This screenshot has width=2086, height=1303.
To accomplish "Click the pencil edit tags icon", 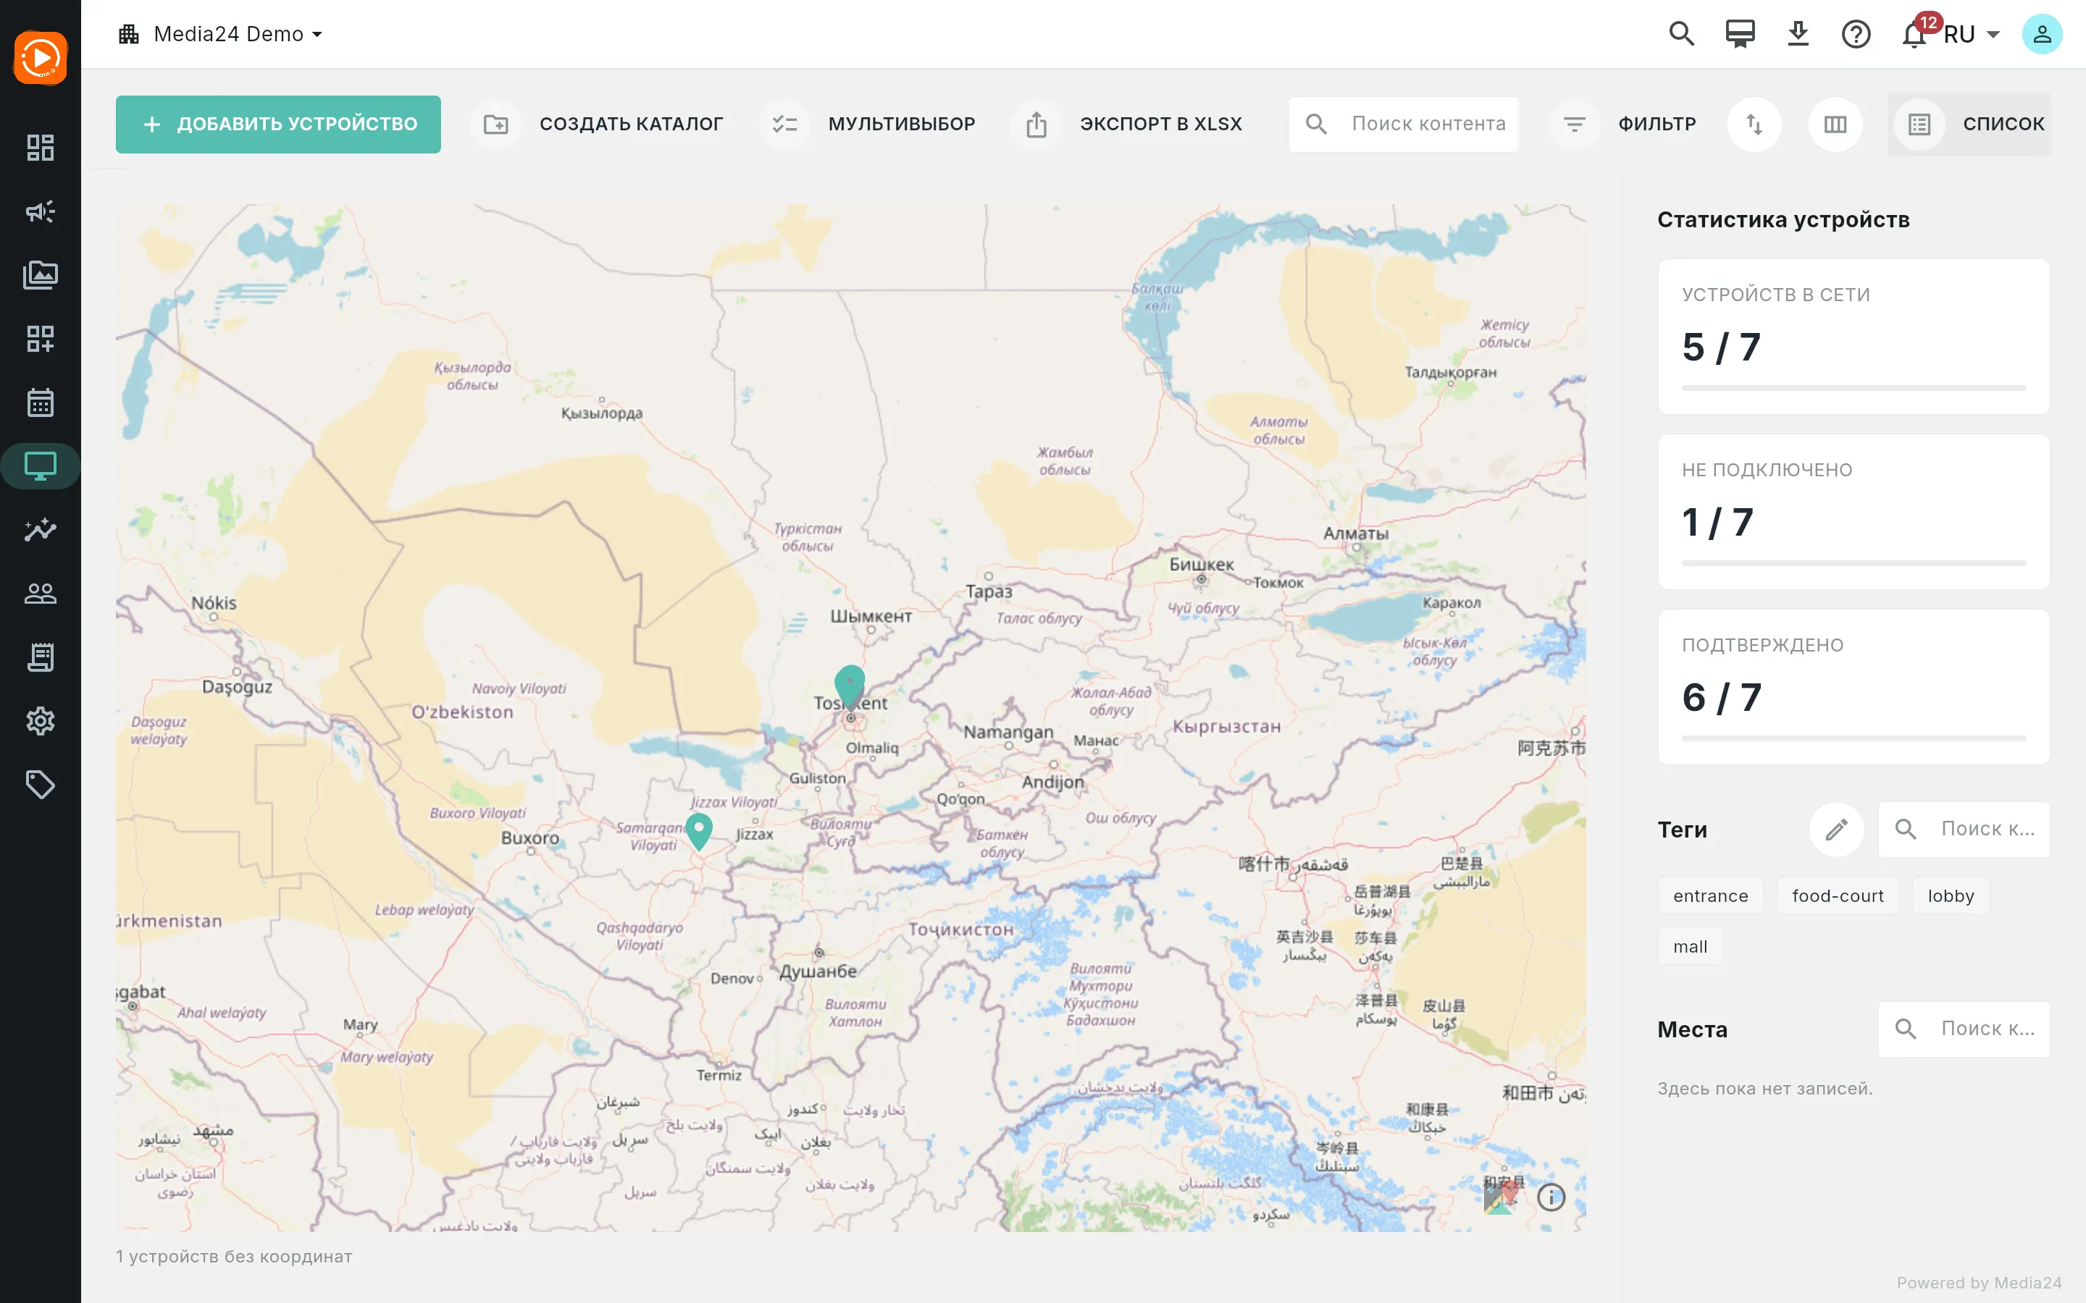I will (x=1836, y=829).
